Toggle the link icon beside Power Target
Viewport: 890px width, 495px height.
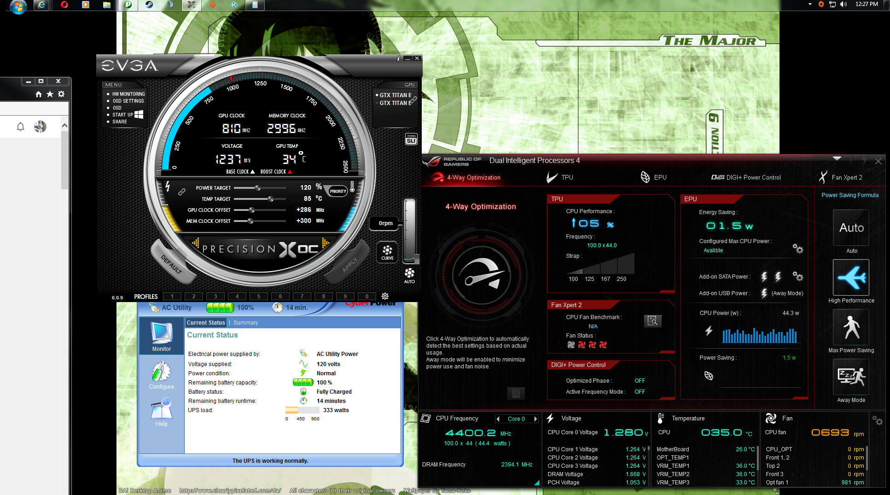[x=182, y=192]
